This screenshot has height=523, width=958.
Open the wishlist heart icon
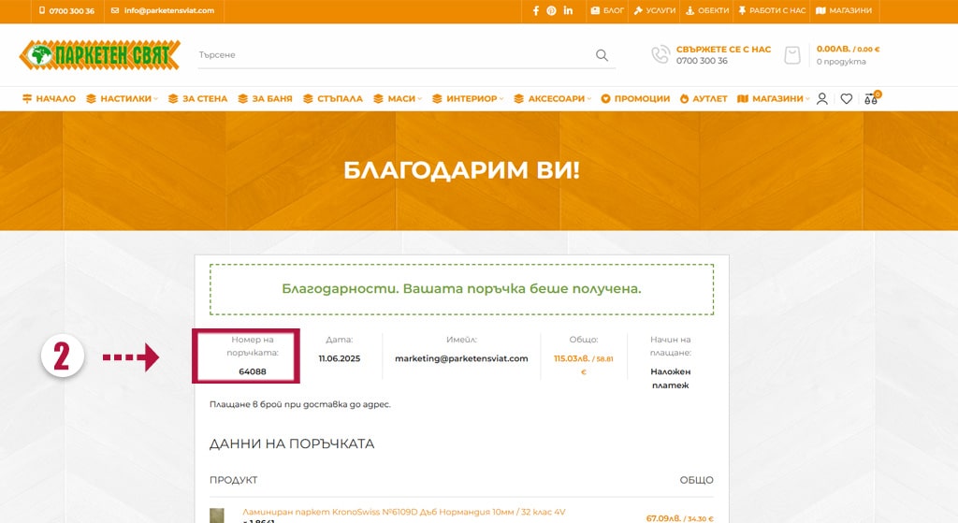click(846, 98)
